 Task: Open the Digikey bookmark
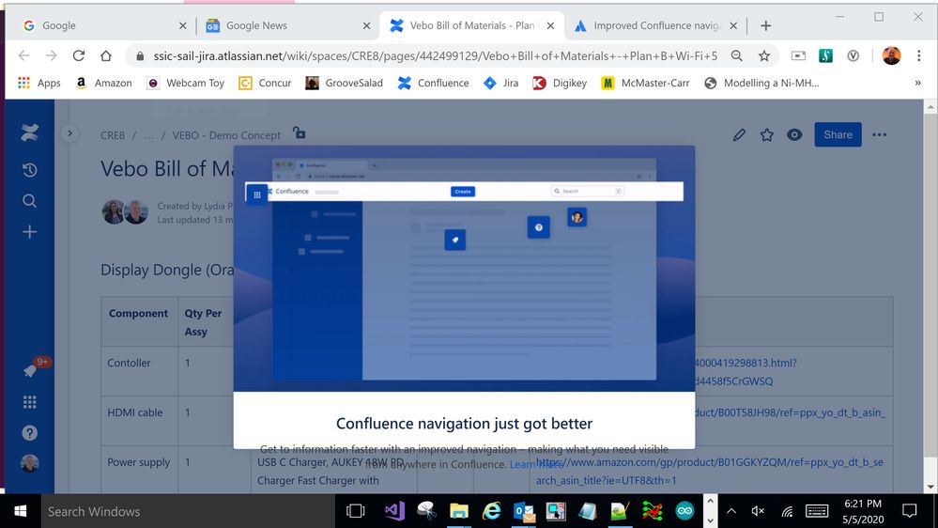pos(560,84)
